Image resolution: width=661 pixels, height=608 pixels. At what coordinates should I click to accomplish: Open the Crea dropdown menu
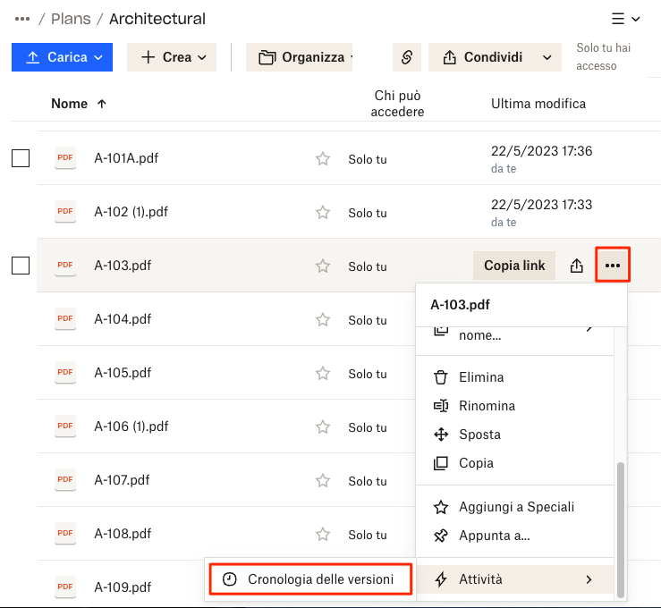[173, 57]
